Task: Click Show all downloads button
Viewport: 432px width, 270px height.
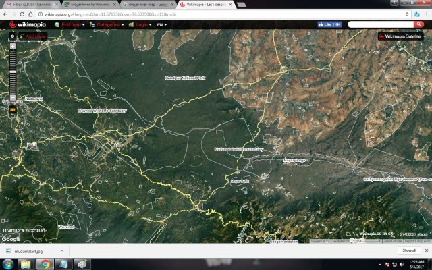Action: [x=410, y=250]
